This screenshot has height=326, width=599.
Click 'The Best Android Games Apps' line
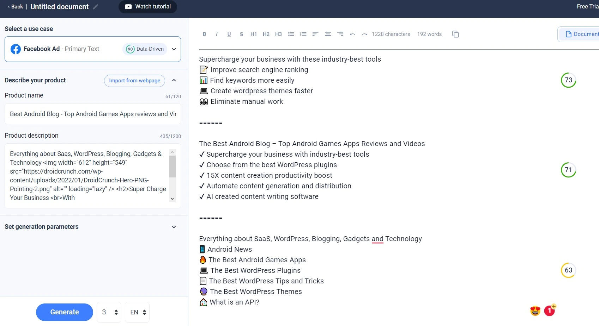(257, 260)
